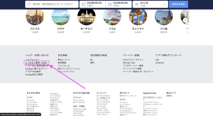
Task: Open the バンコク destination thumbnail
Action: coord(35,17)
